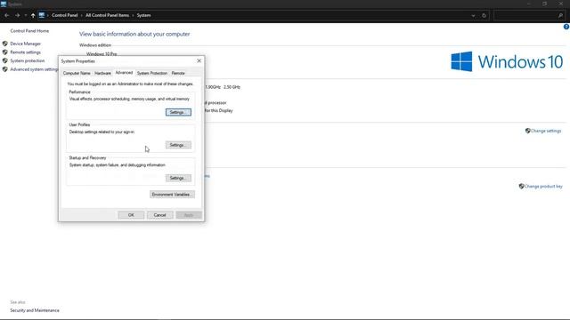Confirm System Properties with OK
The height and width of the screenshot is (320, 570).
[131, 215]
